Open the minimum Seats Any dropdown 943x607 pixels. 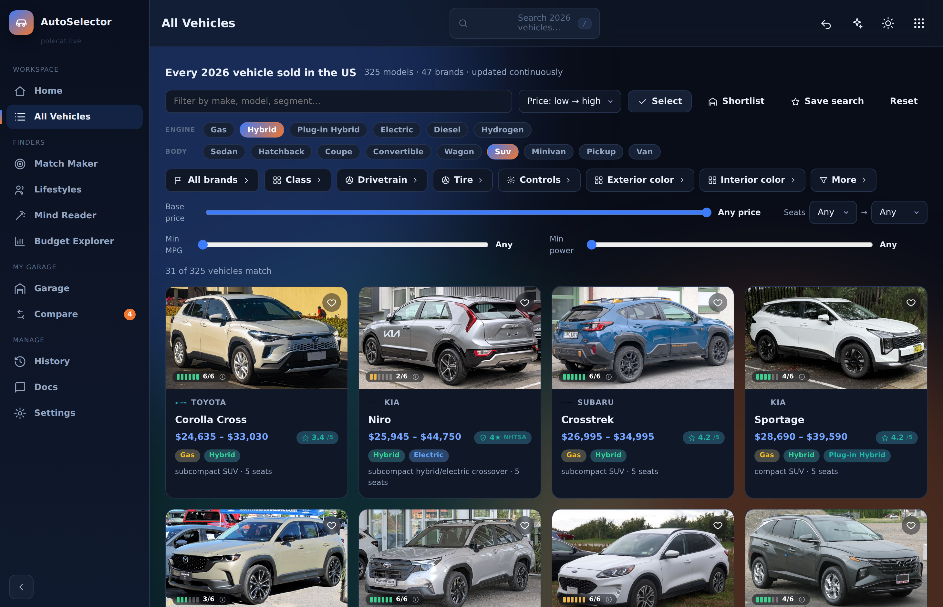tap(833, 212)
